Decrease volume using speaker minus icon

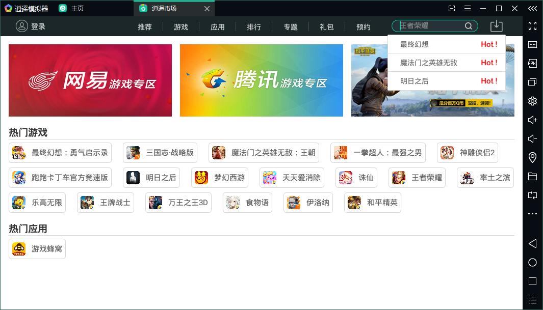[532, 138]
